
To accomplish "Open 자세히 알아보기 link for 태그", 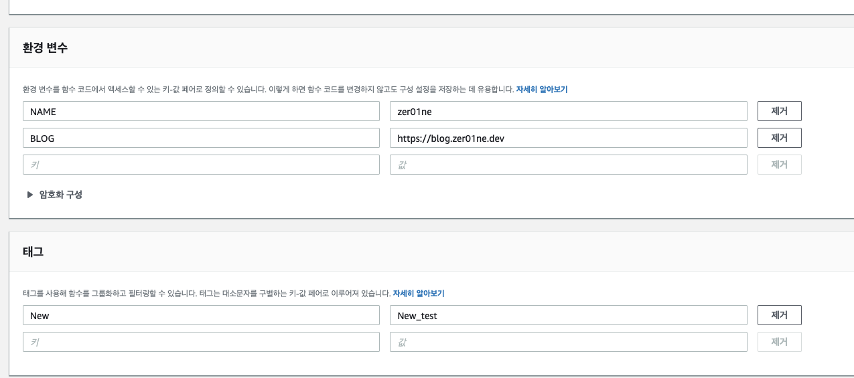I will (419, 293).
